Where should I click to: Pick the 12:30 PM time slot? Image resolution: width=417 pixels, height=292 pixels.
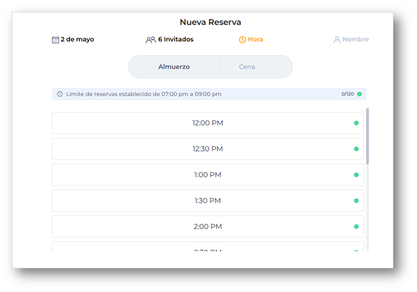[208, 149]
